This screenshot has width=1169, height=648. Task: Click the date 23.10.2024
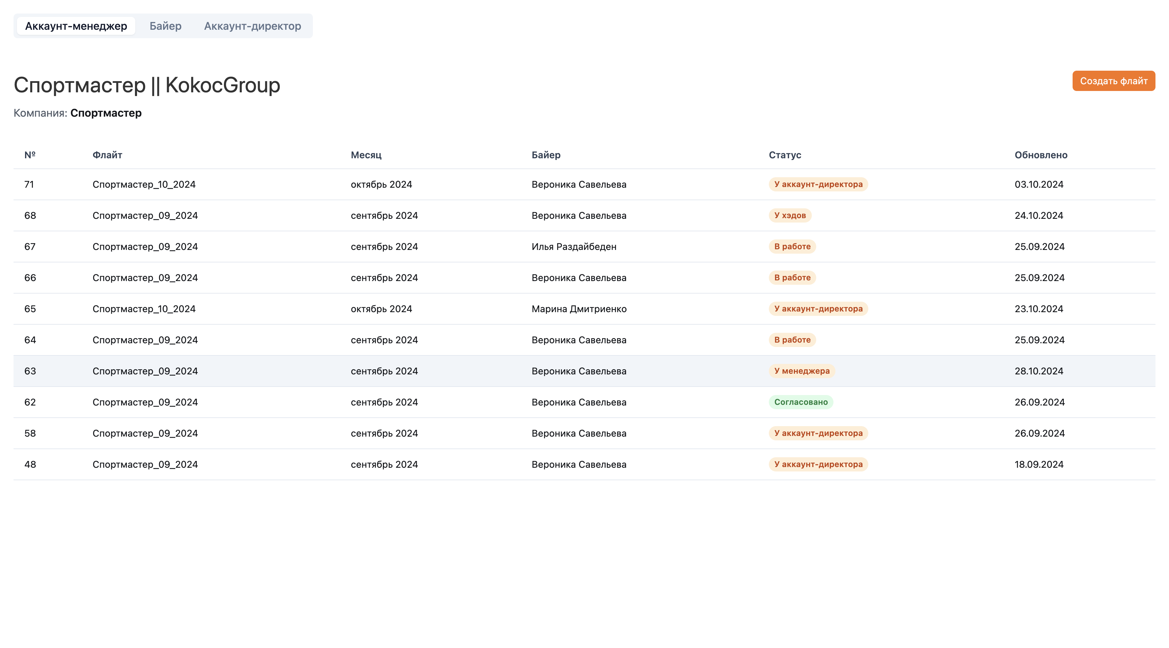[x=1039, y=309]
